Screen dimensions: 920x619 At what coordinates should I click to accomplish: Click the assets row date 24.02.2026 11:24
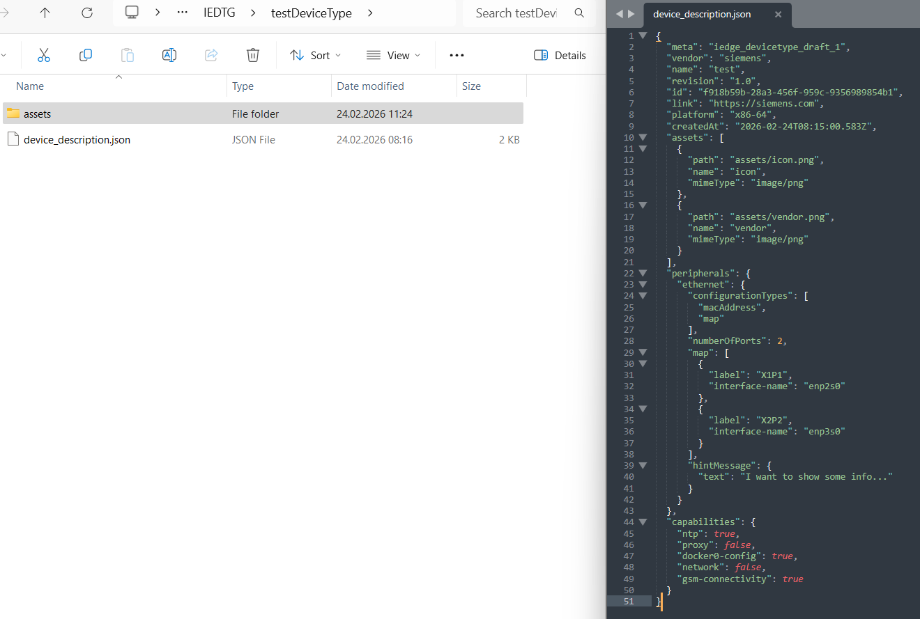point(374,113)
